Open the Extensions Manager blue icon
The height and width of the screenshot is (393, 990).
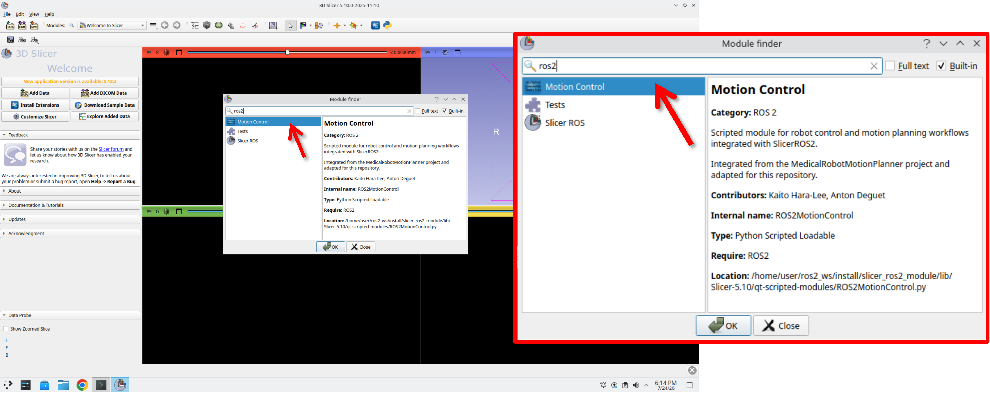pos(375,25)
